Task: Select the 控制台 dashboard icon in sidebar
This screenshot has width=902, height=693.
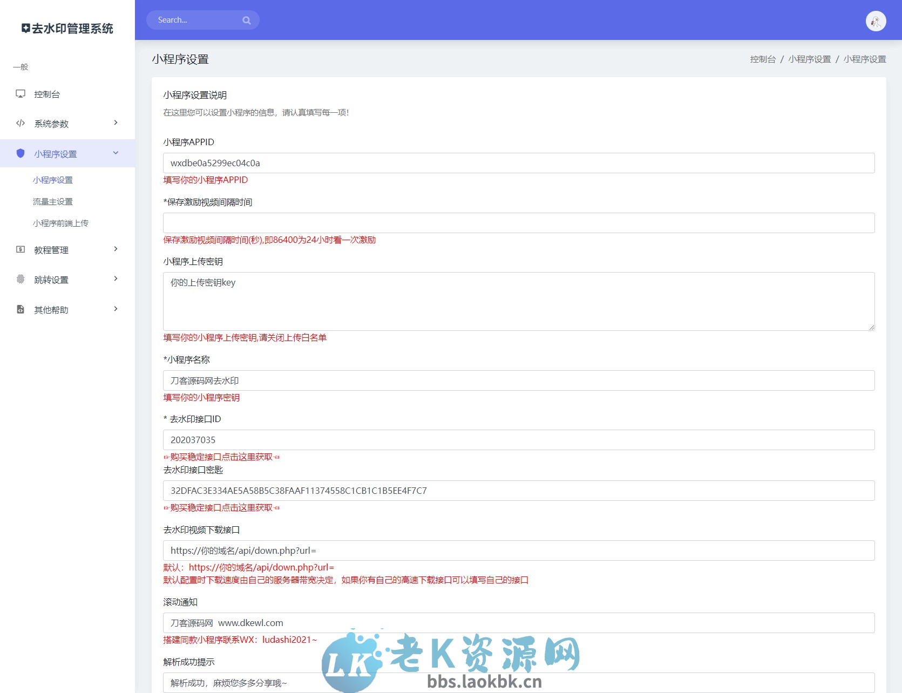Action: pyautogui.click(x=20, y=93)
